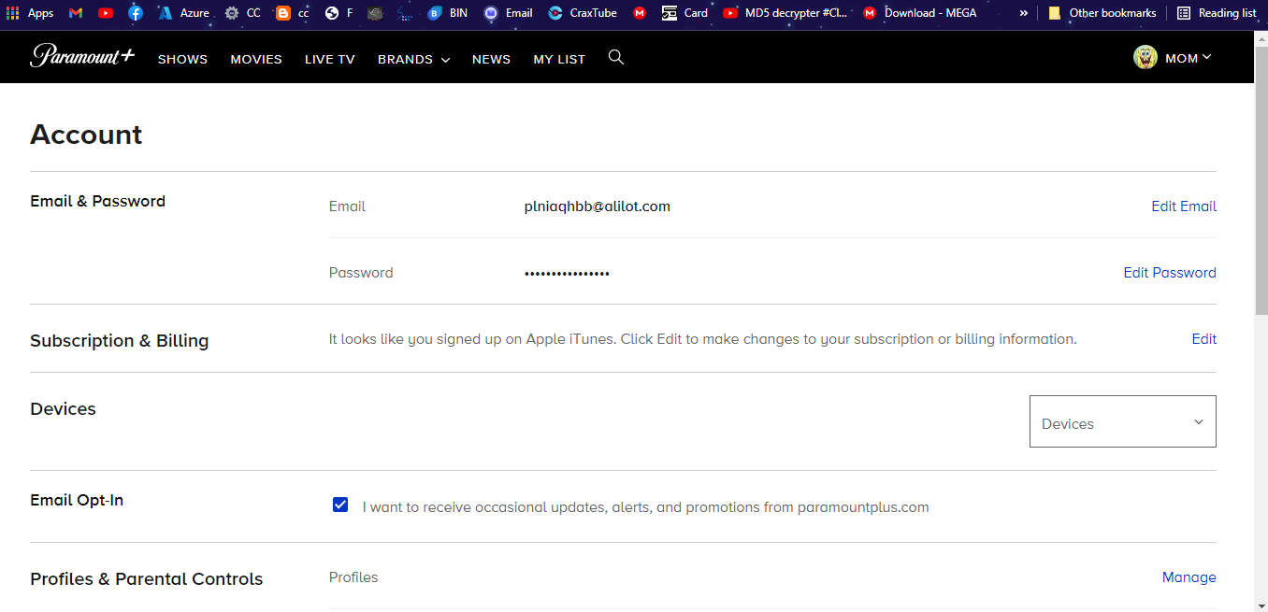Manage profiles link
Image resolution: width=1268 pixels, height=612 pixels.
pyautogui.click(x=1189, y=577)
